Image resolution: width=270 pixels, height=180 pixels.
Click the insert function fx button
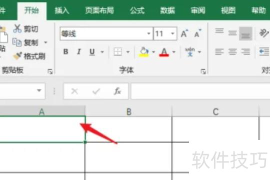pos(117,91)
